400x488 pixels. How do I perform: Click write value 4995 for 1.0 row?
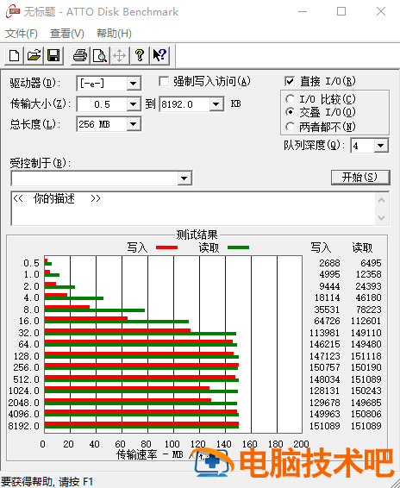pyautogui.click(x=329, y=274)
